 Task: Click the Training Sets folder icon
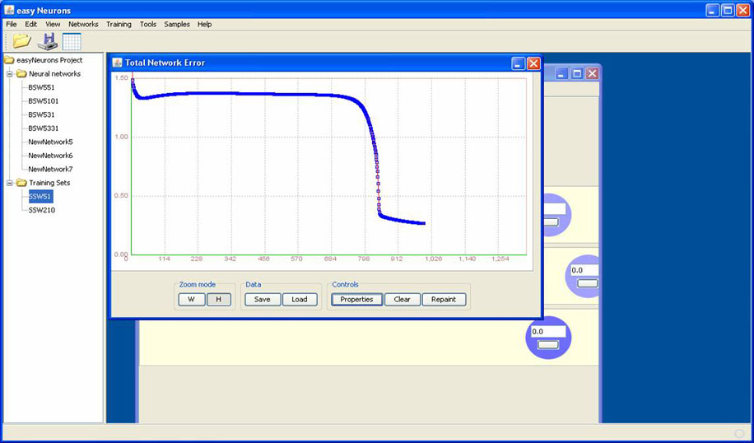click(x=21, y=183)
